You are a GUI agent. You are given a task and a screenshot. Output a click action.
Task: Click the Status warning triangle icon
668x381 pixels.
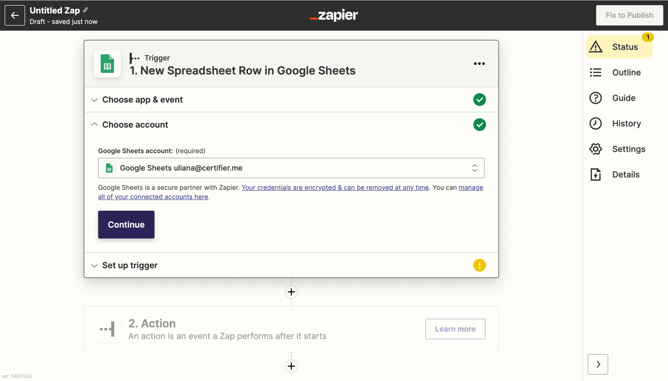tap(596, 47)
